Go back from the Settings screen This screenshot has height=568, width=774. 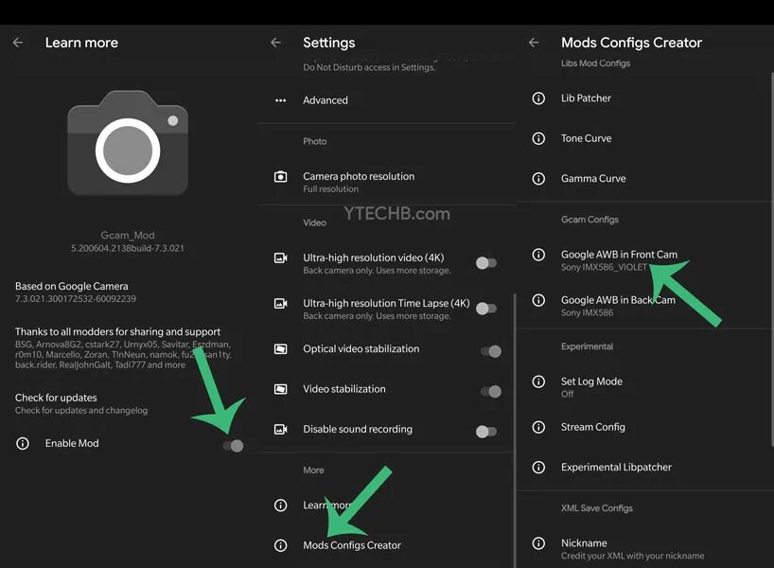click(276, 43)
